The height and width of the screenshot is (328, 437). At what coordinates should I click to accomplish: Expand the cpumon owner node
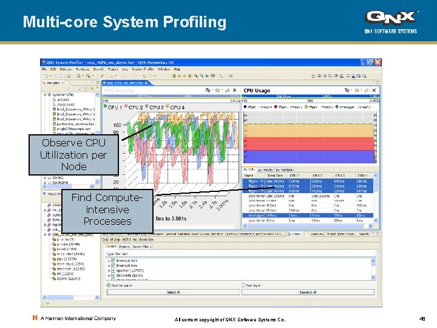pos(109,271)
